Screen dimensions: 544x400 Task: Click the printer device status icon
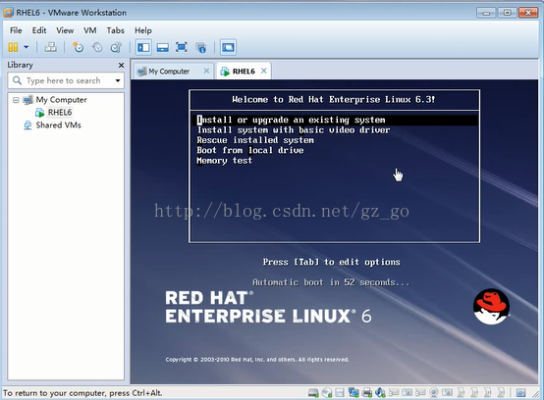pyautogui.click(x=367, y=393)
